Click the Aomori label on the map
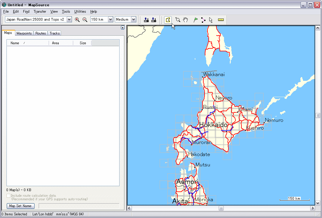 tap(187, 182)
